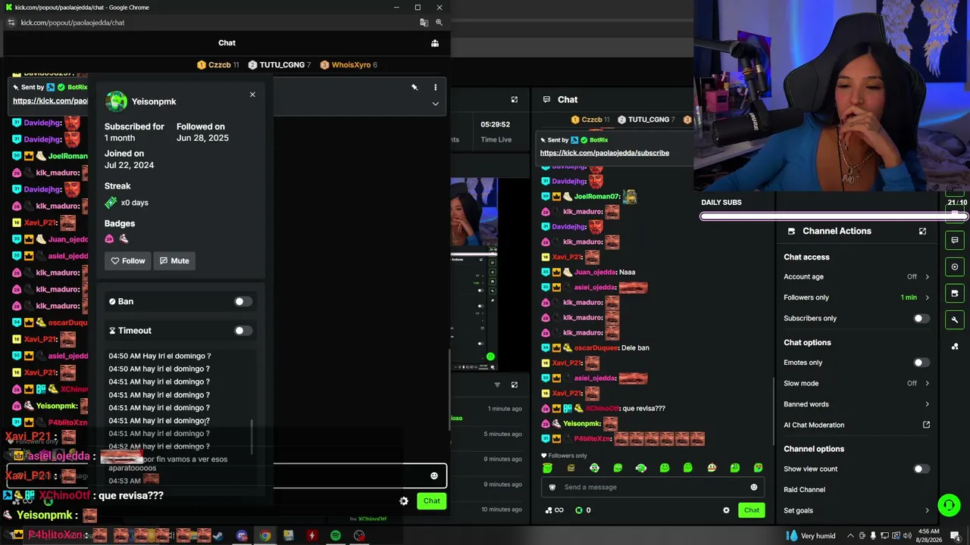The height and width of the screenshot is (545, 970).
Task: Select stream play icon in right sidebar
Action: (955, 266)
